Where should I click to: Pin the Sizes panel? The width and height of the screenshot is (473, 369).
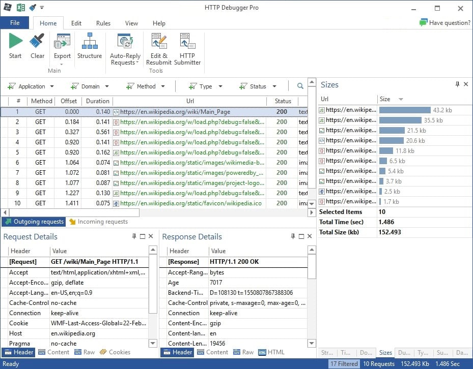click(457, 84)
